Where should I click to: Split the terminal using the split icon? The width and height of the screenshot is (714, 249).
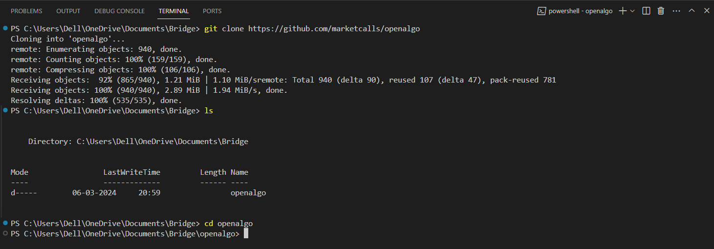(x=646, y=11)
